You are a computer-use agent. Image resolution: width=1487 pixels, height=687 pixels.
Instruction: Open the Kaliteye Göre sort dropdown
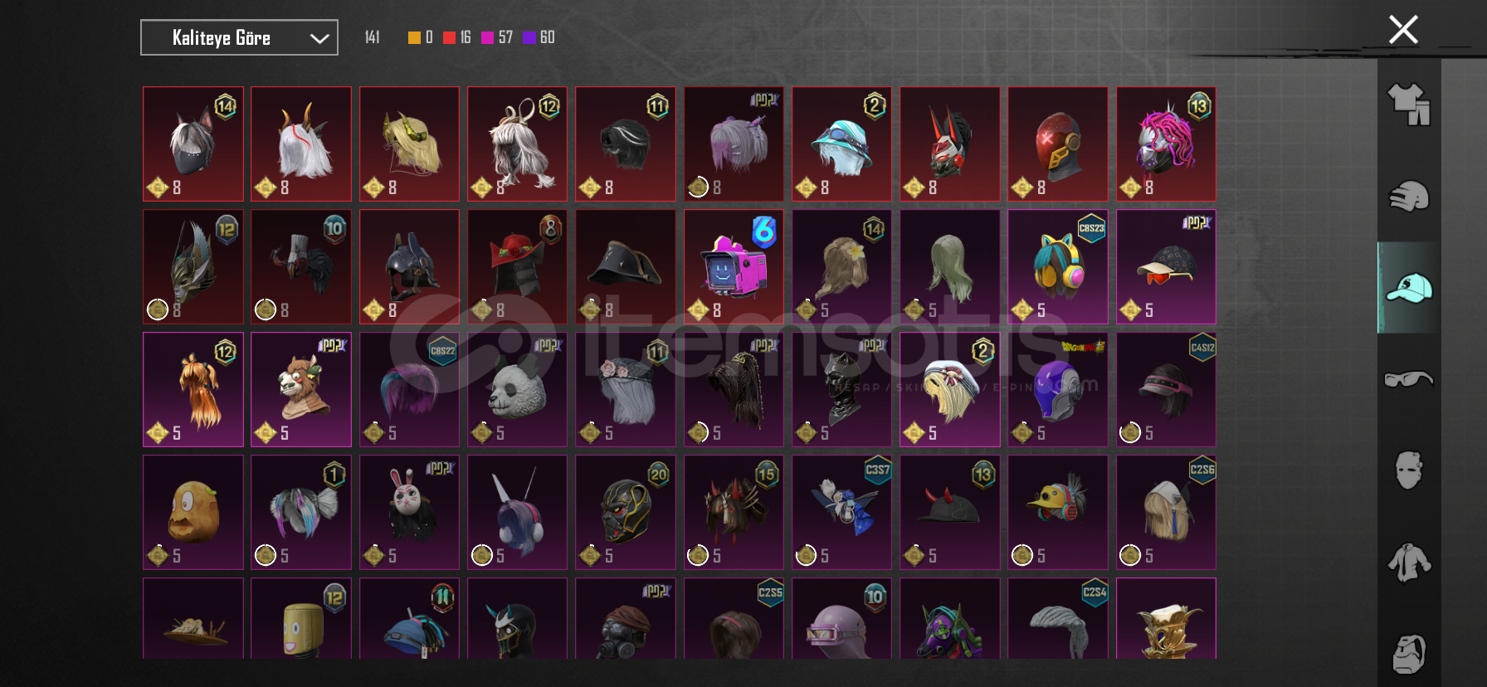coord(239,37)
